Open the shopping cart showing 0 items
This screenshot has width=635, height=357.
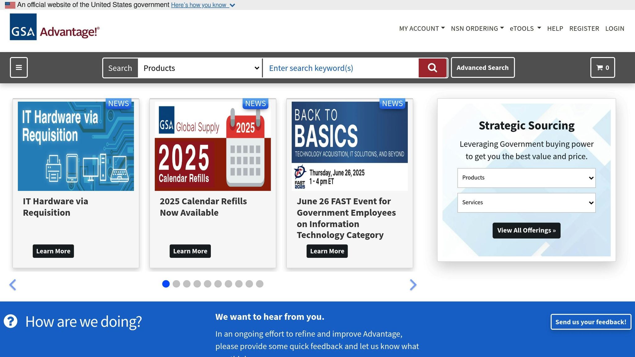pos(602,68)
